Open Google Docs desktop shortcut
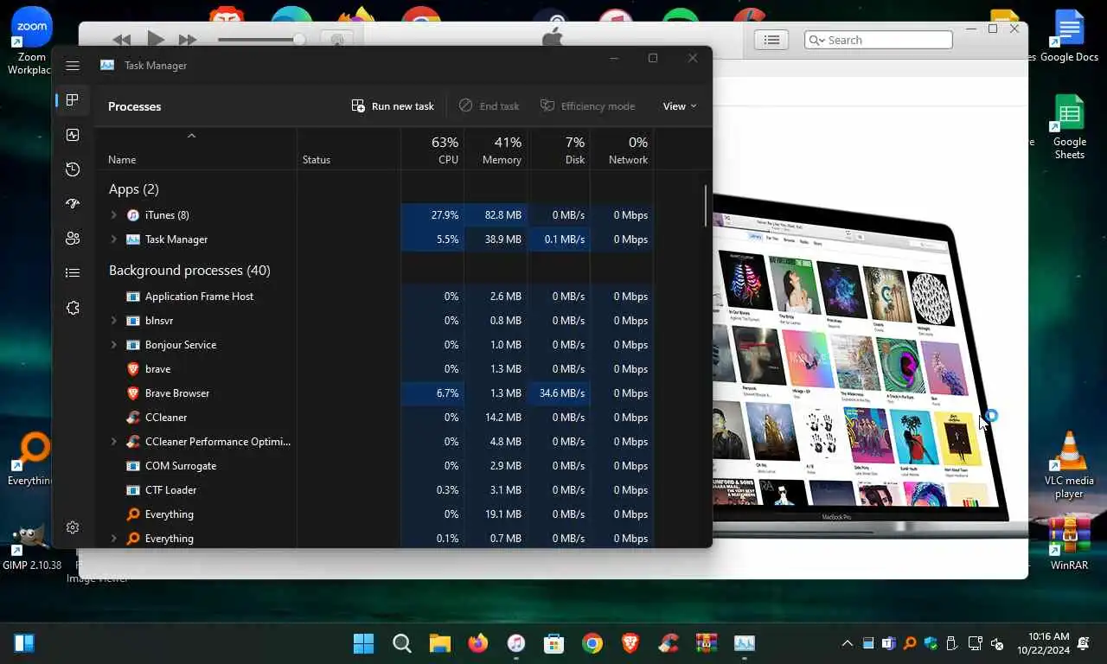 click(1069, 36)
